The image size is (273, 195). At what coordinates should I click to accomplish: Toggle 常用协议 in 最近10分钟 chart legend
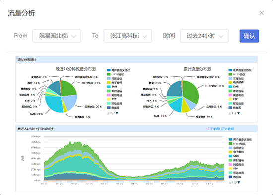[114, 79]
